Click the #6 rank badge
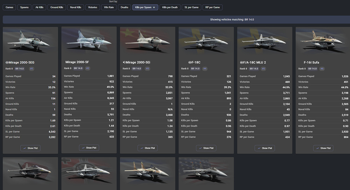 [x=322, y=69]
